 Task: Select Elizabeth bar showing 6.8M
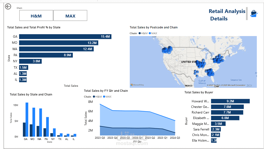(x=225, y=118)
